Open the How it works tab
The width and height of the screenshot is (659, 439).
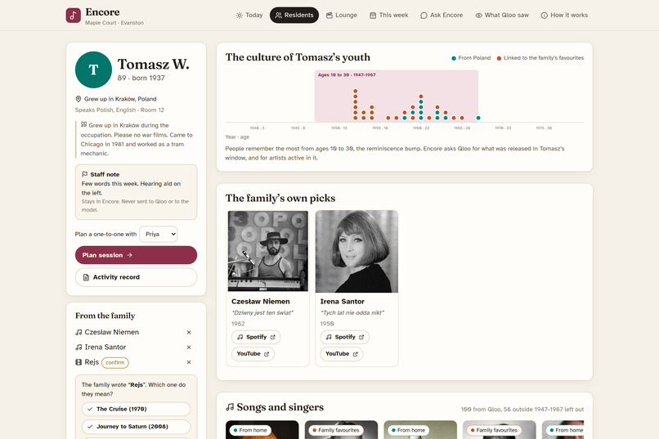pos(564,15)
